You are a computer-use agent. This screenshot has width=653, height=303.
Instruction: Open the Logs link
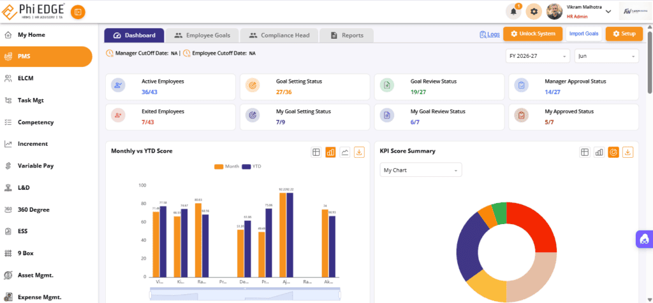(490, 34)
